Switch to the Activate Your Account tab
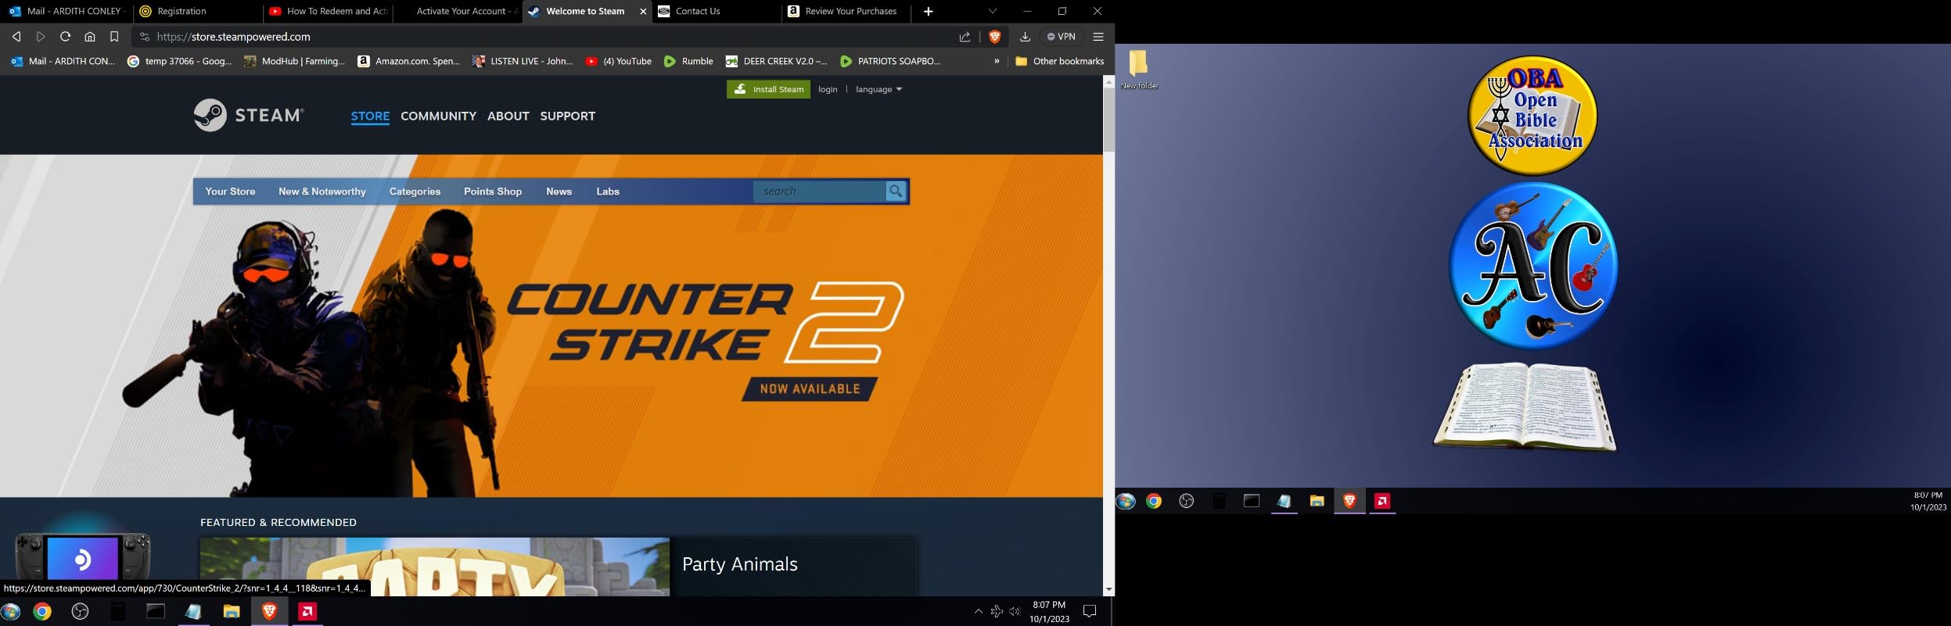1951x626 pixels. click(457, 12)
